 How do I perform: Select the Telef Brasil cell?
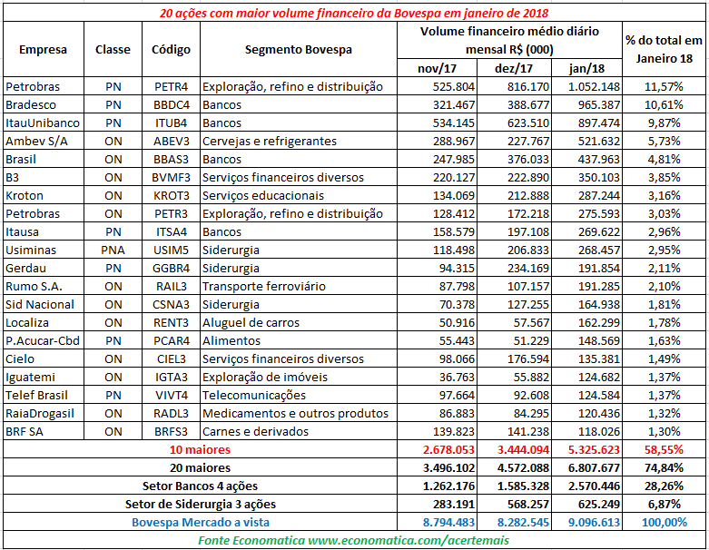pos(44,395)
